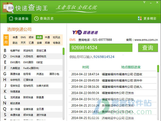Select 申通 in common couriers
Viewport: 161px width, 121px height.
pyautogui.click(x=15, y=37)
